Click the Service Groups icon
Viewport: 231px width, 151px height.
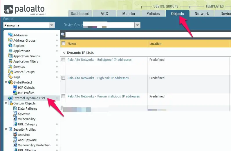point(10,72)
